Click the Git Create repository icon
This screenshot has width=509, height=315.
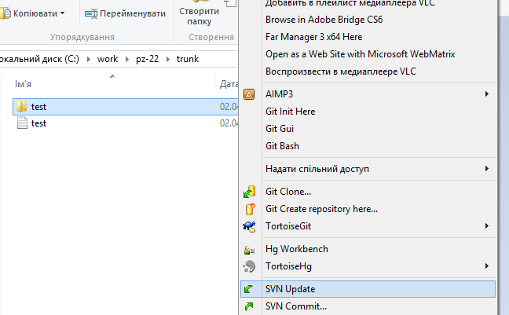click(x=250, y=209)
